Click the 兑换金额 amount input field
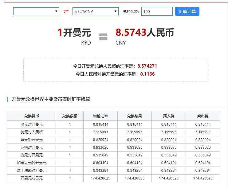228x189 pixels. point(157,11)
